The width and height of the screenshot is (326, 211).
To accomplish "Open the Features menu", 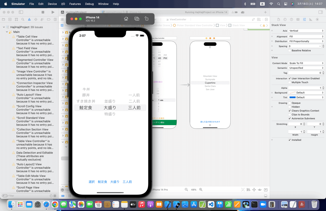I will (x=75, y=4).
